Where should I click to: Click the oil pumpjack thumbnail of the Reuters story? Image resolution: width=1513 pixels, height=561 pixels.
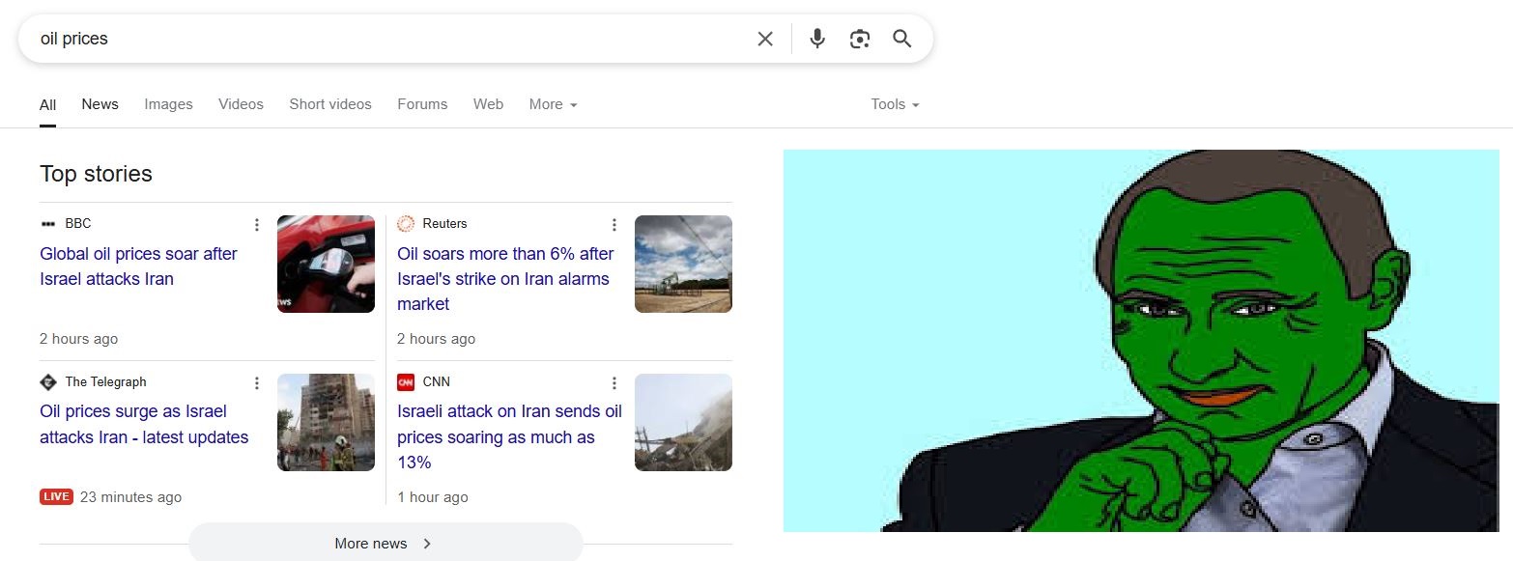[x=683, y=264]
